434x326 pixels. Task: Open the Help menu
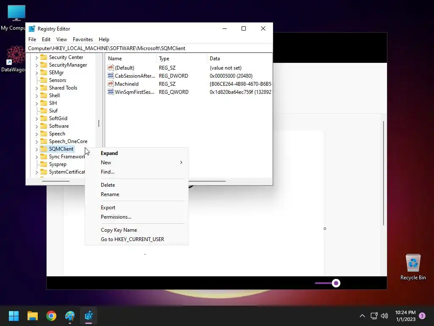pos(104,39)
